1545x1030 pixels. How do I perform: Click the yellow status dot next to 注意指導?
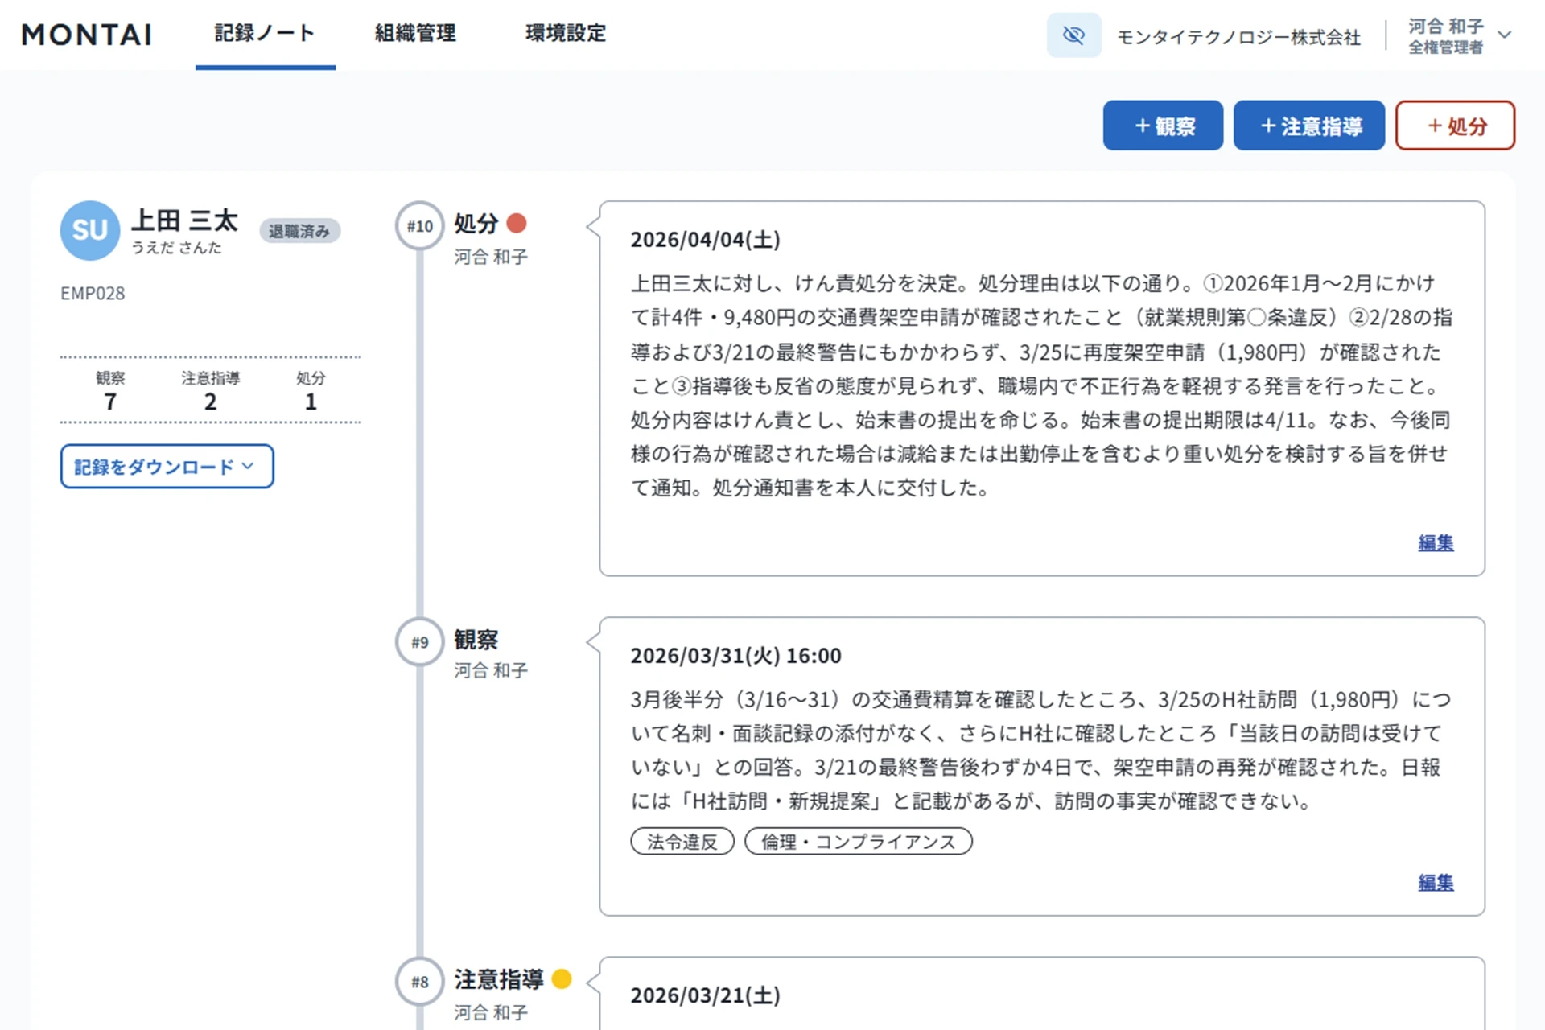click(x=563, y=980)
